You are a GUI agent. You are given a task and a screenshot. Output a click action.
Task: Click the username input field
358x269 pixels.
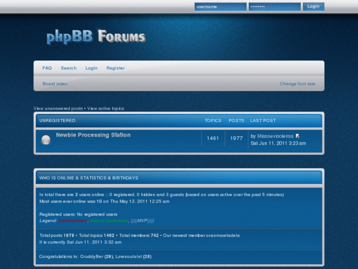pos(220,6)
